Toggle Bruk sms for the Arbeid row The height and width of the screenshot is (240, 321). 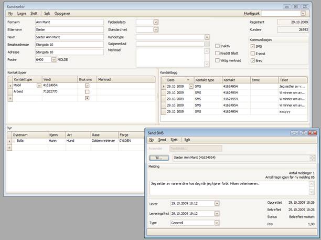pos(87,92)
